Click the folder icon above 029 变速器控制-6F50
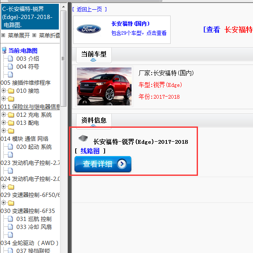Viewport: 253px width, 253px height. point(11,187)
